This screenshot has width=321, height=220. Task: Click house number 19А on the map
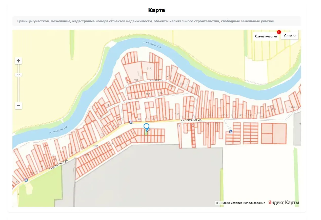[136, 80]
